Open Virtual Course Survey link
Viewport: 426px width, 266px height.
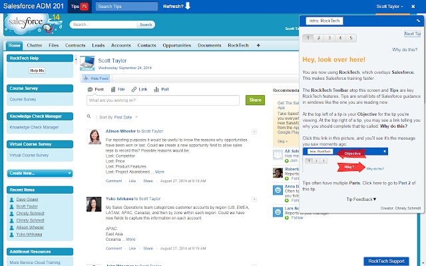tap(29, 155)
